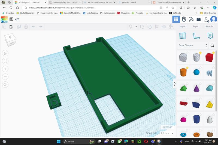The width and height of the screenshot is (218, 145).
Task: Click the Mirror tool icon
Action: pos(164,27)
